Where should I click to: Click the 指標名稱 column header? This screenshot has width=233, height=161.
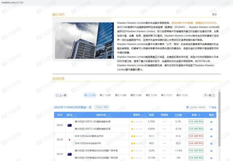[x=101, y=115]
